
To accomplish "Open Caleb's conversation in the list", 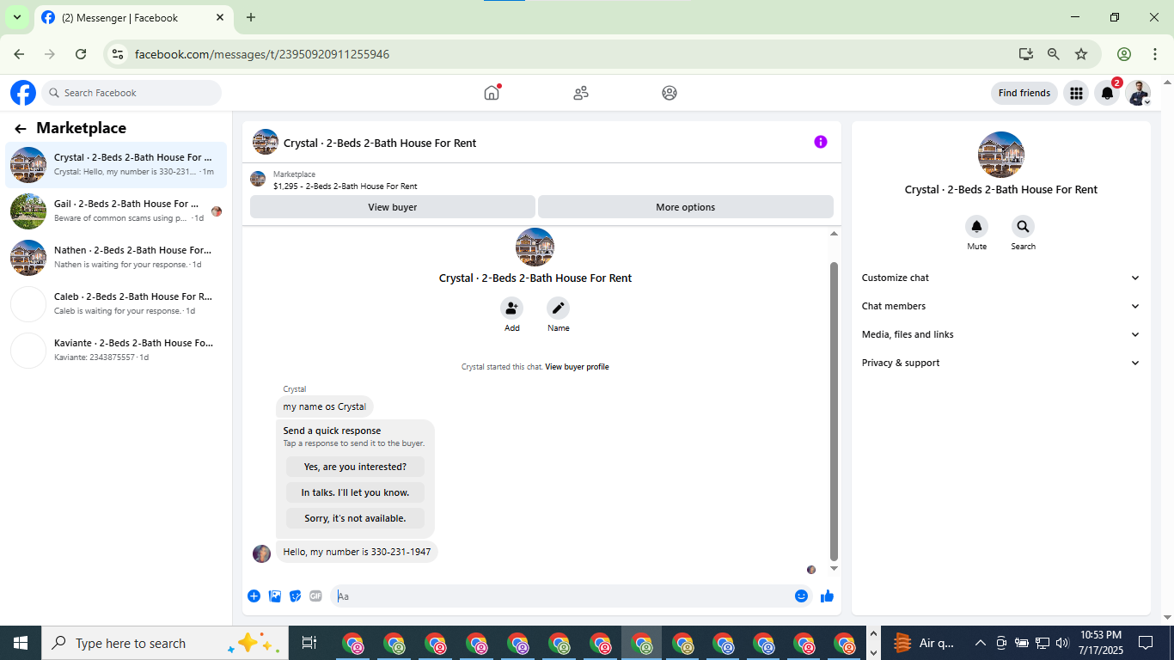I will [x=116, y=303].
